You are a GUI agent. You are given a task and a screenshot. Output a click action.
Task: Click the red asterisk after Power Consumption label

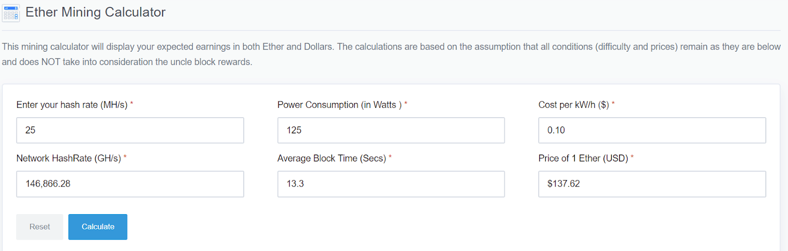[x=406, y=104]
